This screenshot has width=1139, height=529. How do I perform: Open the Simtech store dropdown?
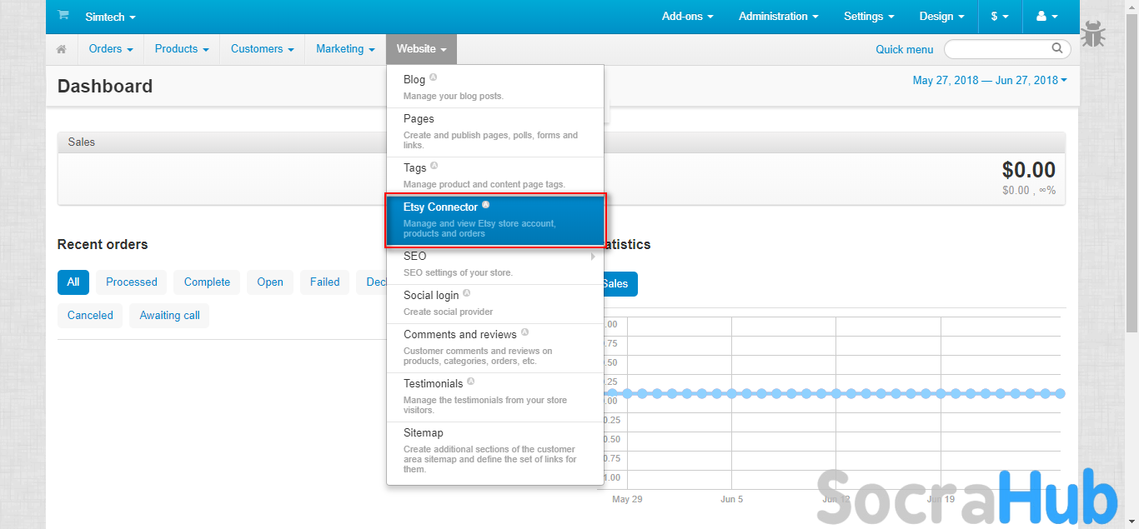pyautogui.click(x=110, y=17)
